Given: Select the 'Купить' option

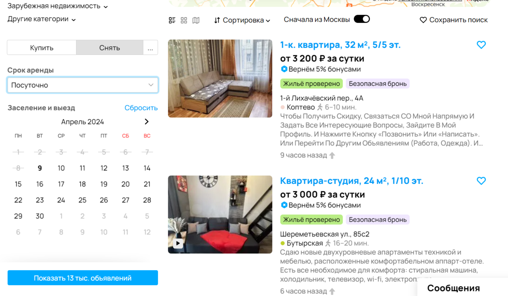Looking at the screenshot, I should click(x=42, y=48).
